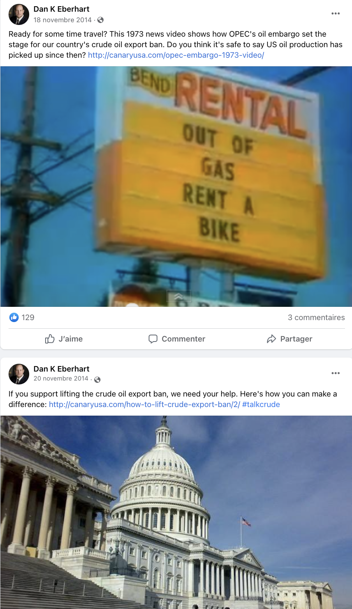Click the Dan K Eberhart name on the first post
352x609 pixels.
tap(62, 9)
